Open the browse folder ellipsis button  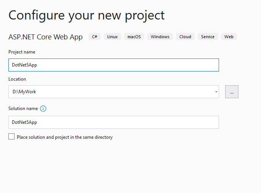(232, 92)
